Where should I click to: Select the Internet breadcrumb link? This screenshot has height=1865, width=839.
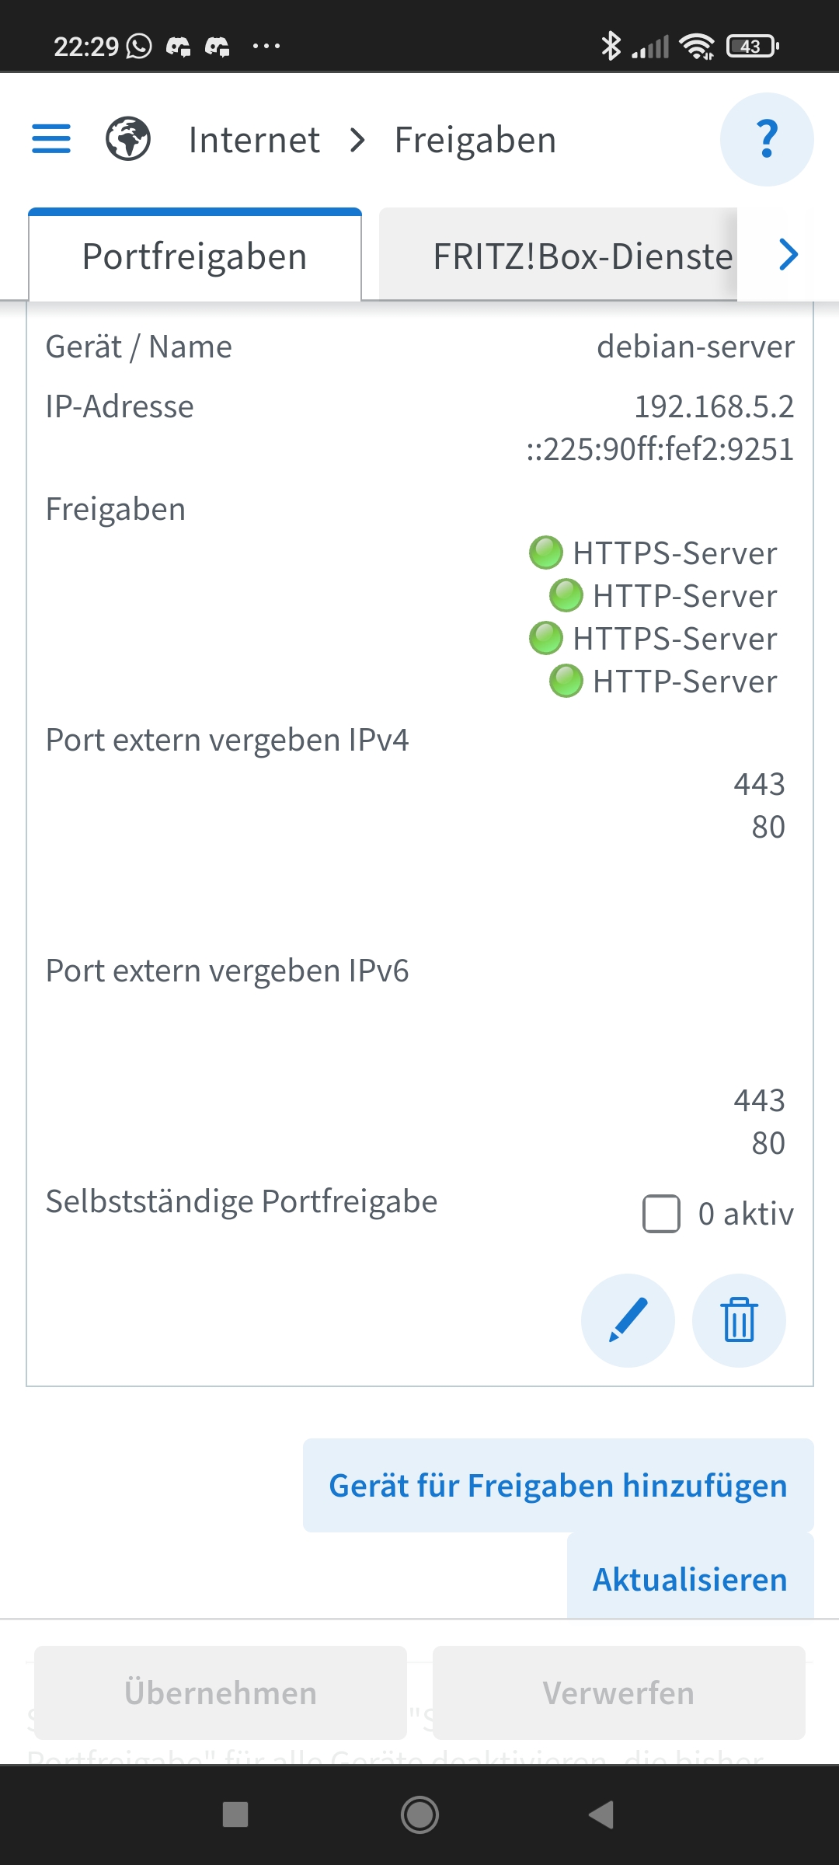(254, 141)
